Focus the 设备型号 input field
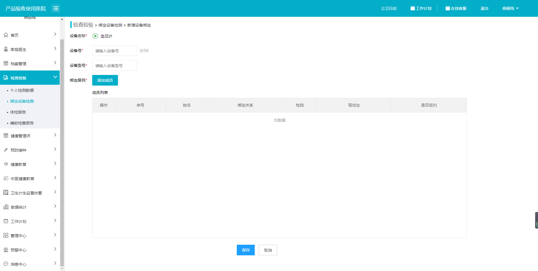The image size is (538, 271). click(x=115, y=65)
